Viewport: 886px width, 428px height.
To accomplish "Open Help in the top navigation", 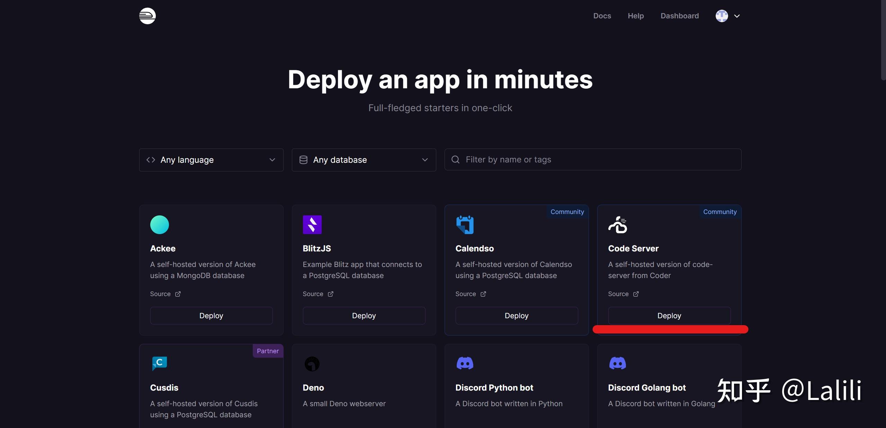I will (636, 16).
